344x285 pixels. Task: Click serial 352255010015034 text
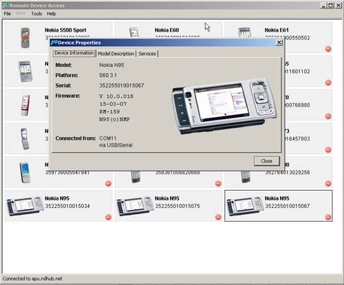[67, 206]
